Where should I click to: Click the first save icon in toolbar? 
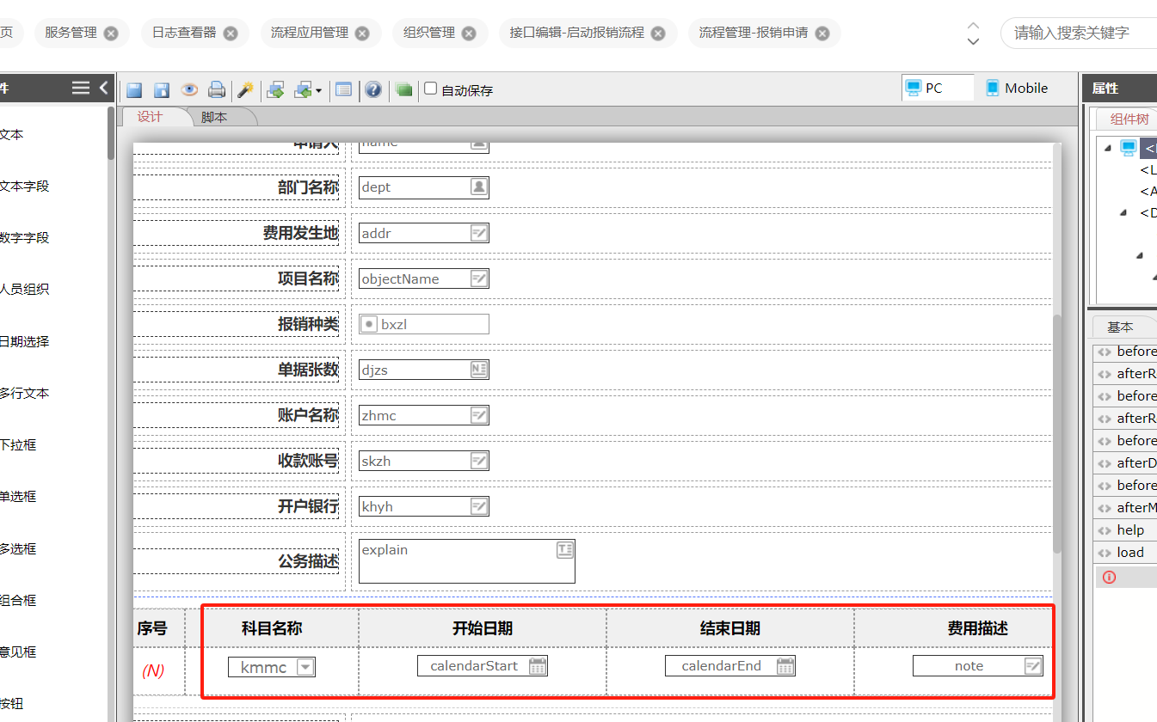pos(134,89)
